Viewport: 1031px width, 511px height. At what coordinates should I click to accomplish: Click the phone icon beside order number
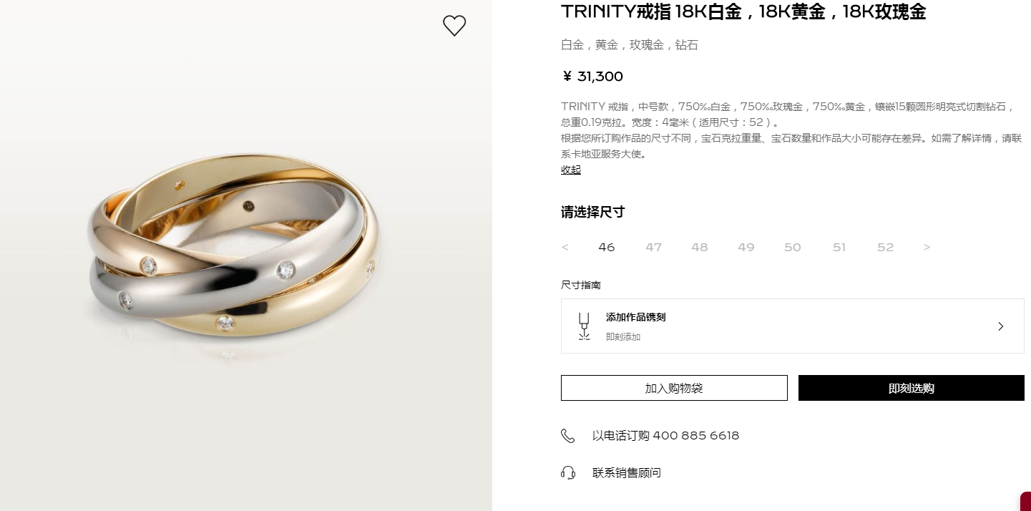[568, 436]
